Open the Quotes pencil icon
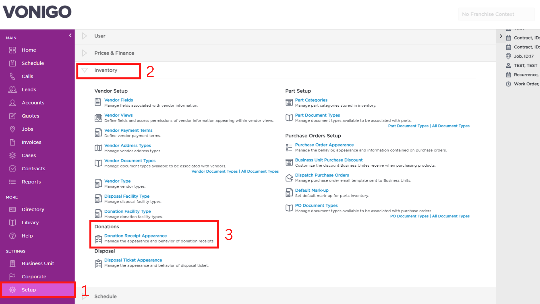 (12, 116)
